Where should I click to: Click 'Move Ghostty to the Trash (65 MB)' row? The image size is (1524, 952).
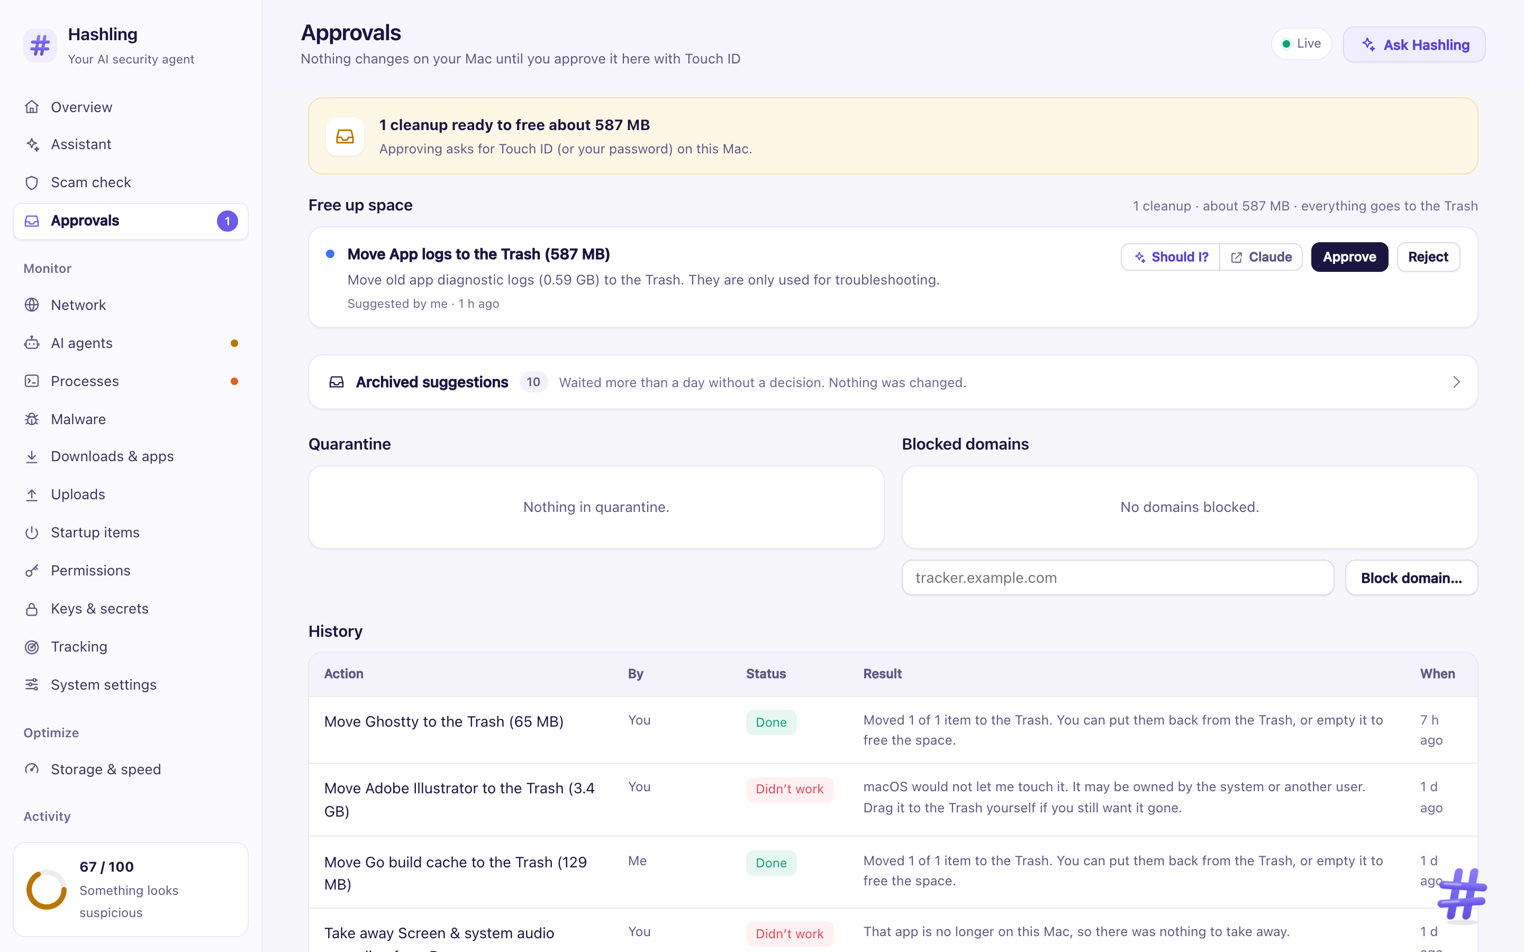(x=893, y=730)
